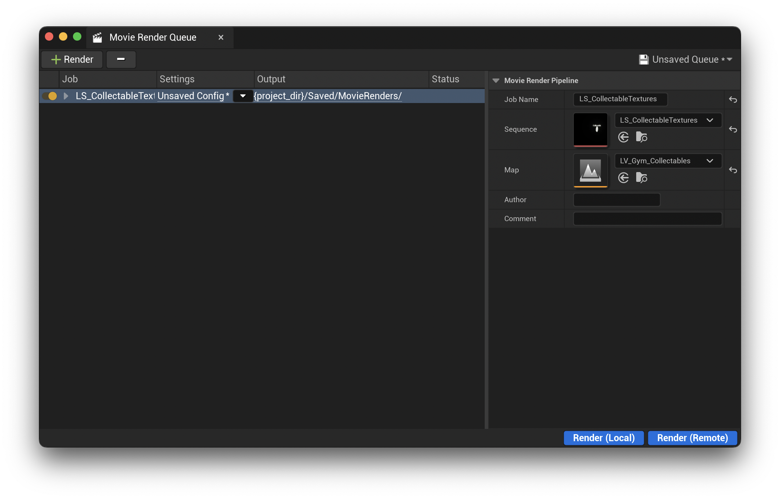Expand the Unsaved Config settings dropdown
Image resolution: width=780 pixels, height=499 pixels.
(242, 96)
